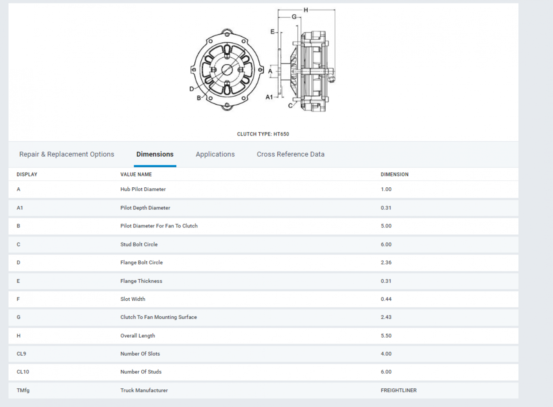Select the Hub Pilot Diameter row
The height and width of the screenshot is (407, 553).
[x=143, y=189]
